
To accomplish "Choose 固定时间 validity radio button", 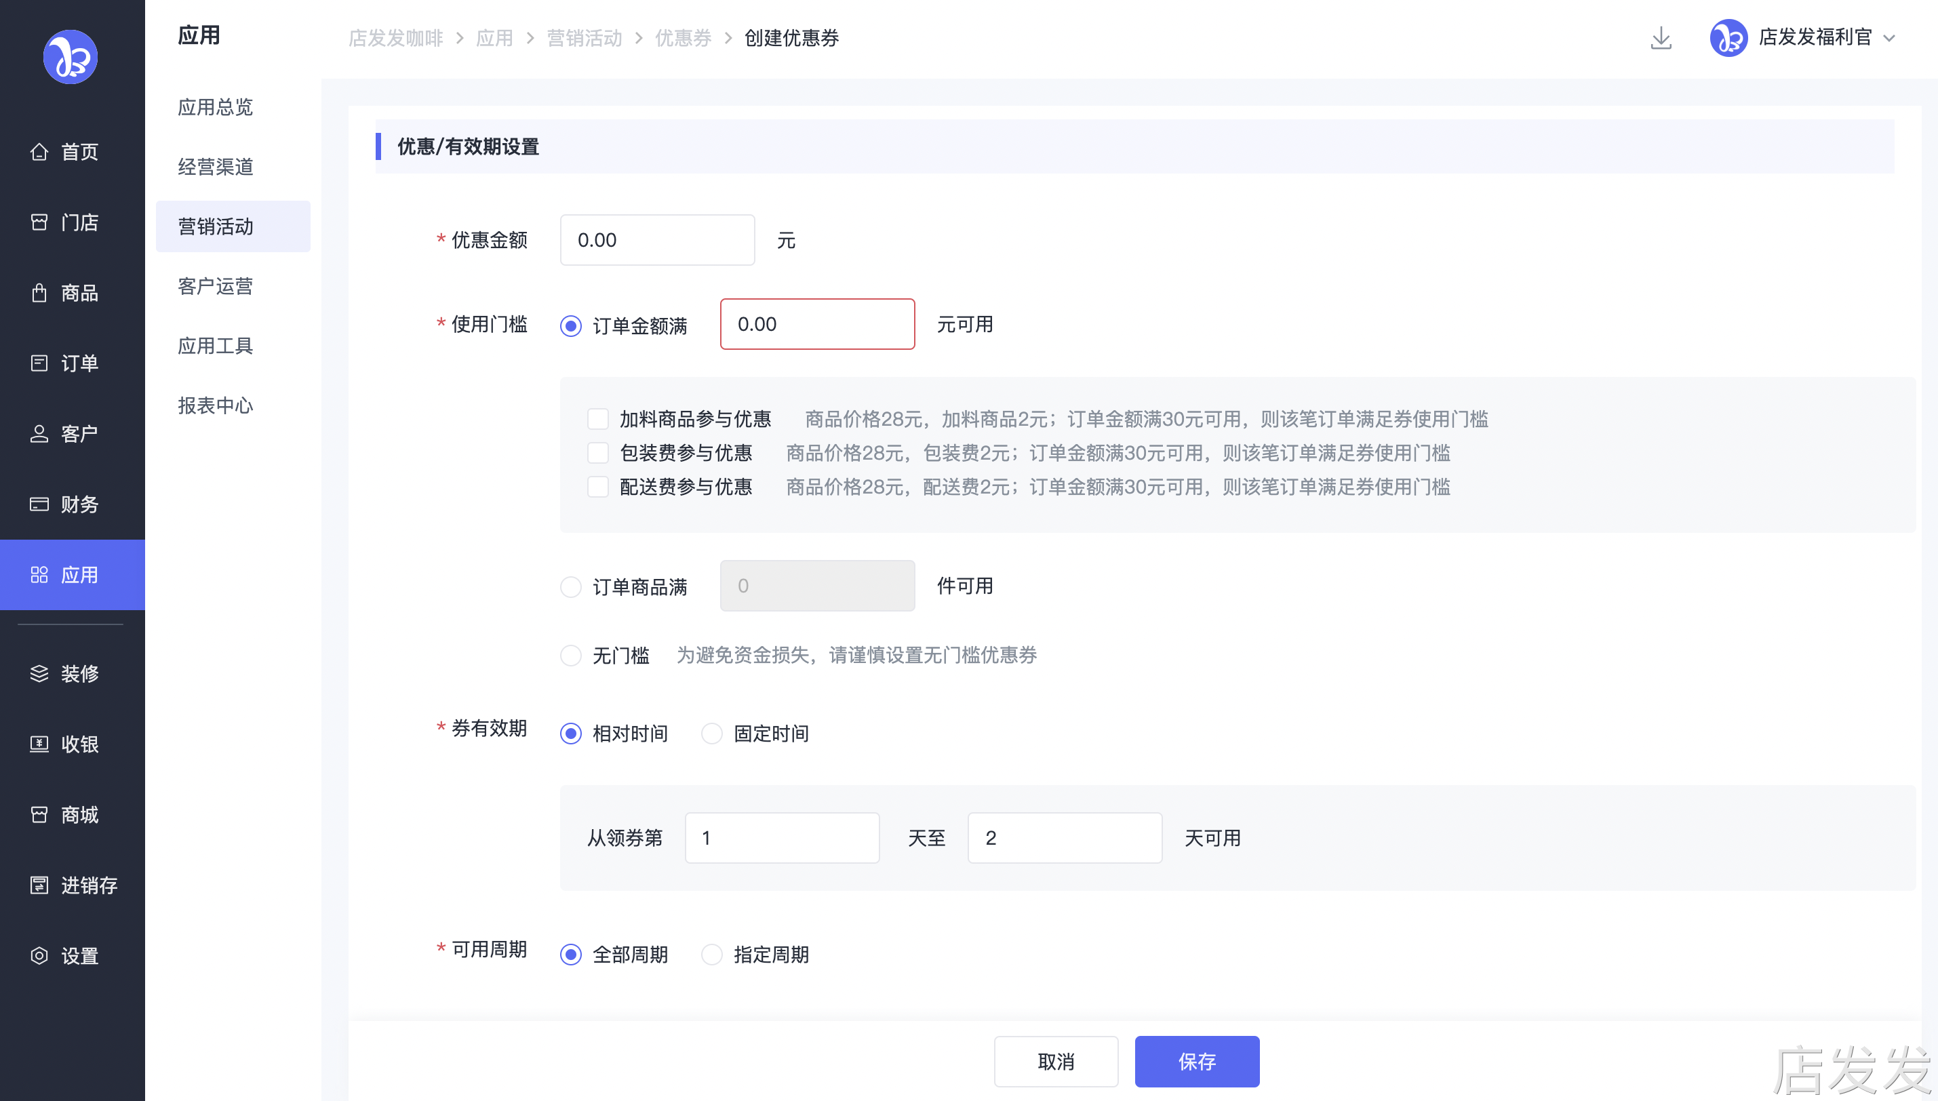I will [x=711, y=734].
